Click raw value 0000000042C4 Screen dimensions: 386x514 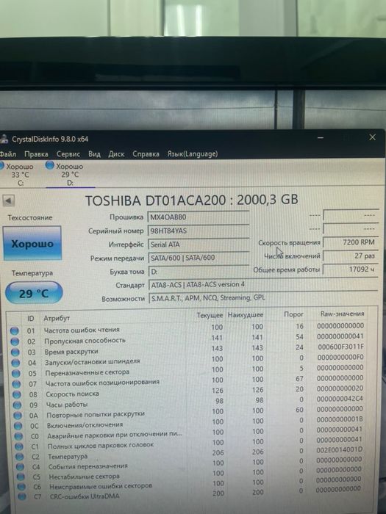pyautogui.click(x=340, y=399)
